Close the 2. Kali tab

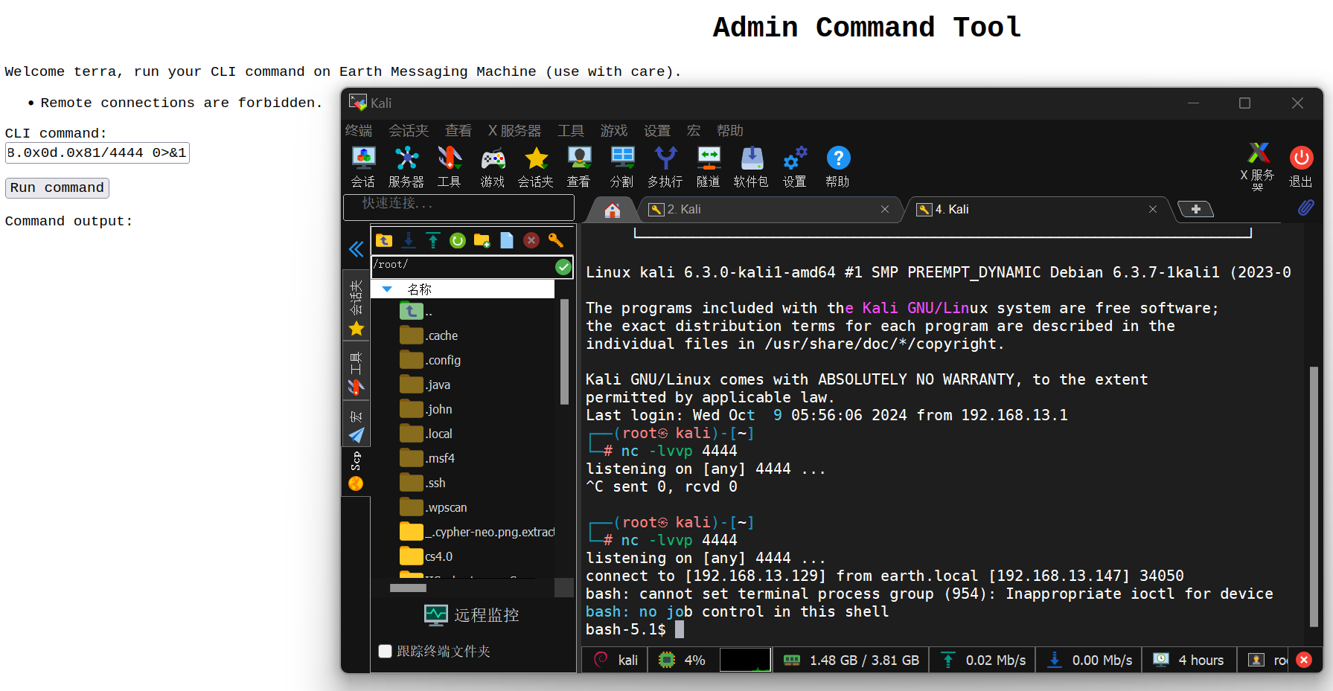885,210
